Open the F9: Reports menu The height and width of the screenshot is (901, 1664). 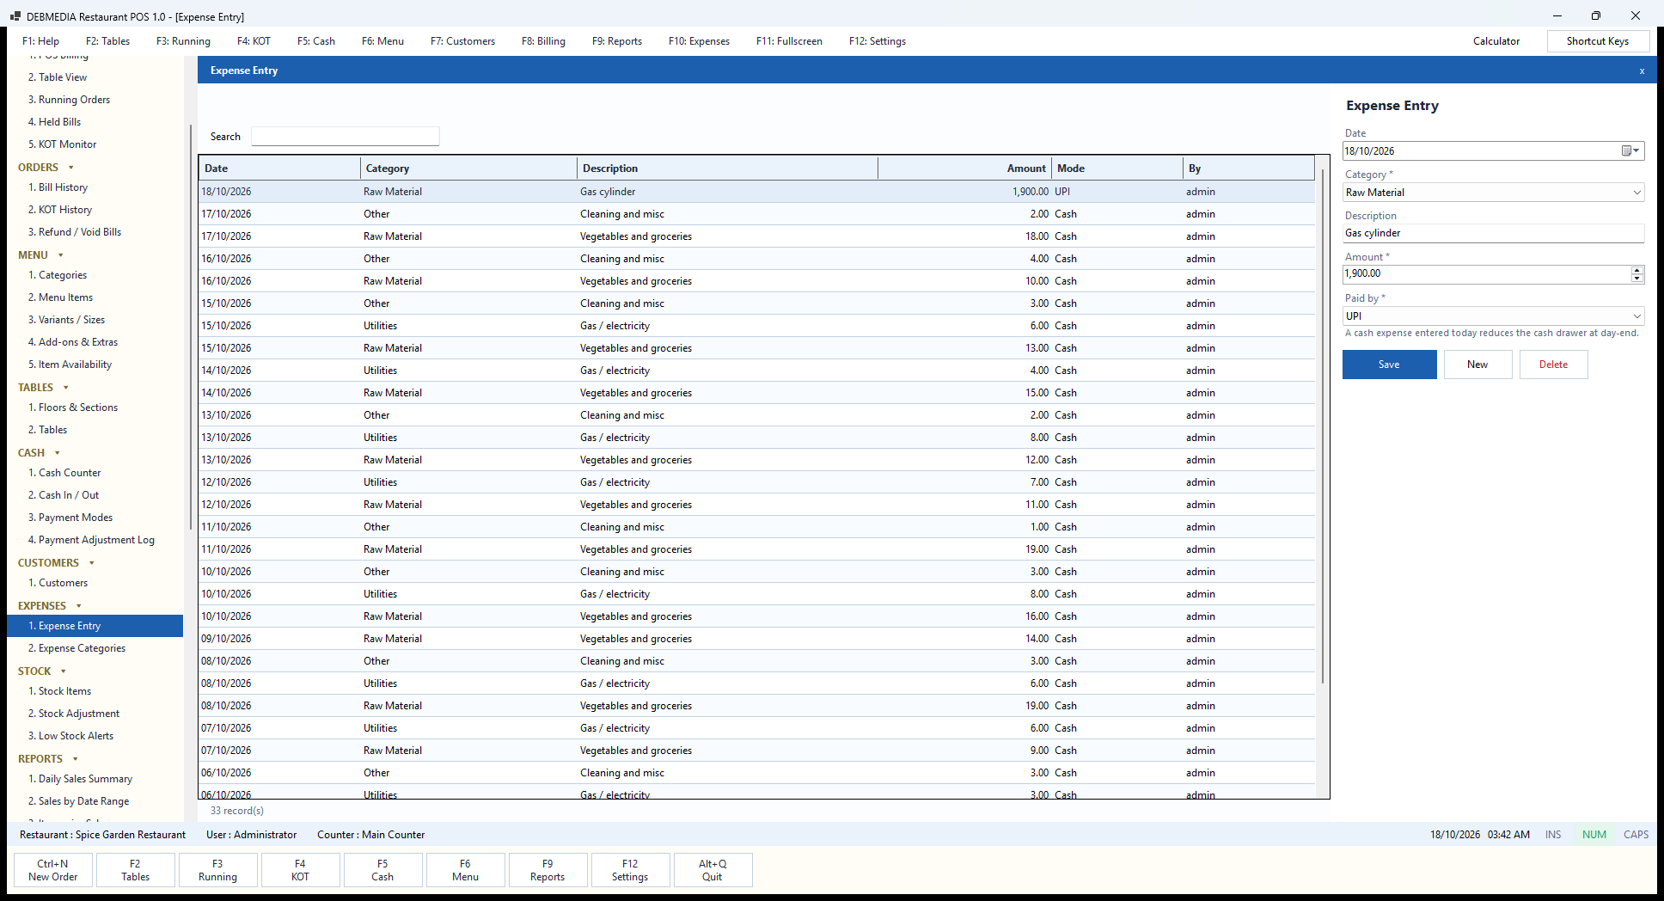click(x=617, y=41)
